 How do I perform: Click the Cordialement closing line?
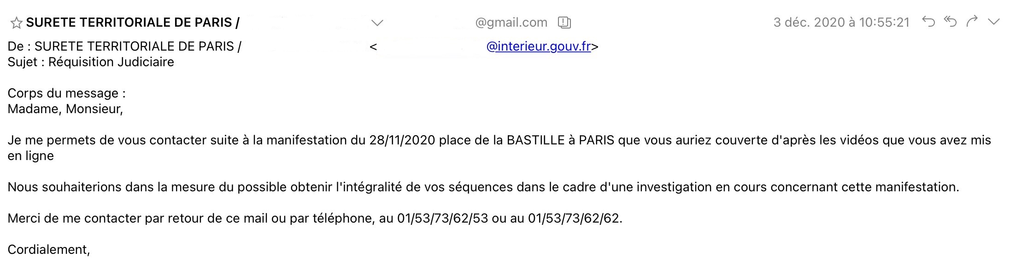pos(49,249)
